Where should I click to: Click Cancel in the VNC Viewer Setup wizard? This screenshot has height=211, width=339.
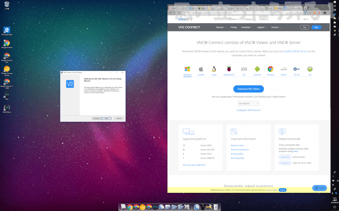point(119,119)
